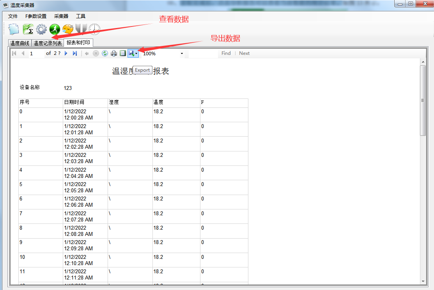The image size is (434, 290).
Task: Go to next report page arrow
Action: click(x=66, y=53)
